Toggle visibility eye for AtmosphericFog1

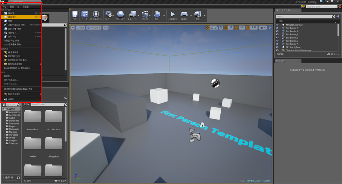[x=277, y=25]
